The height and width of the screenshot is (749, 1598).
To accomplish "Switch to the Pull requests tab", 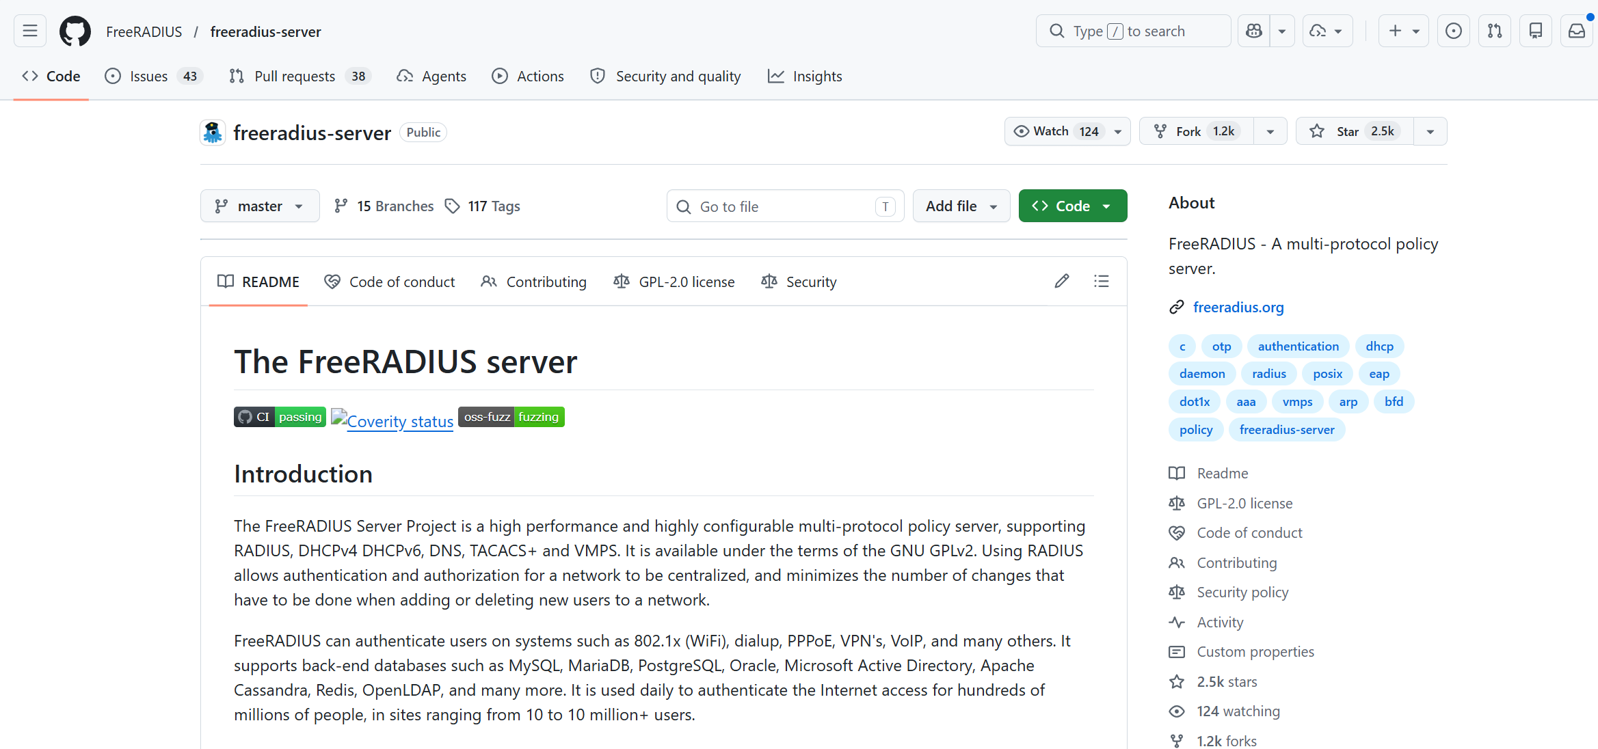I will (x=299, y=76).
